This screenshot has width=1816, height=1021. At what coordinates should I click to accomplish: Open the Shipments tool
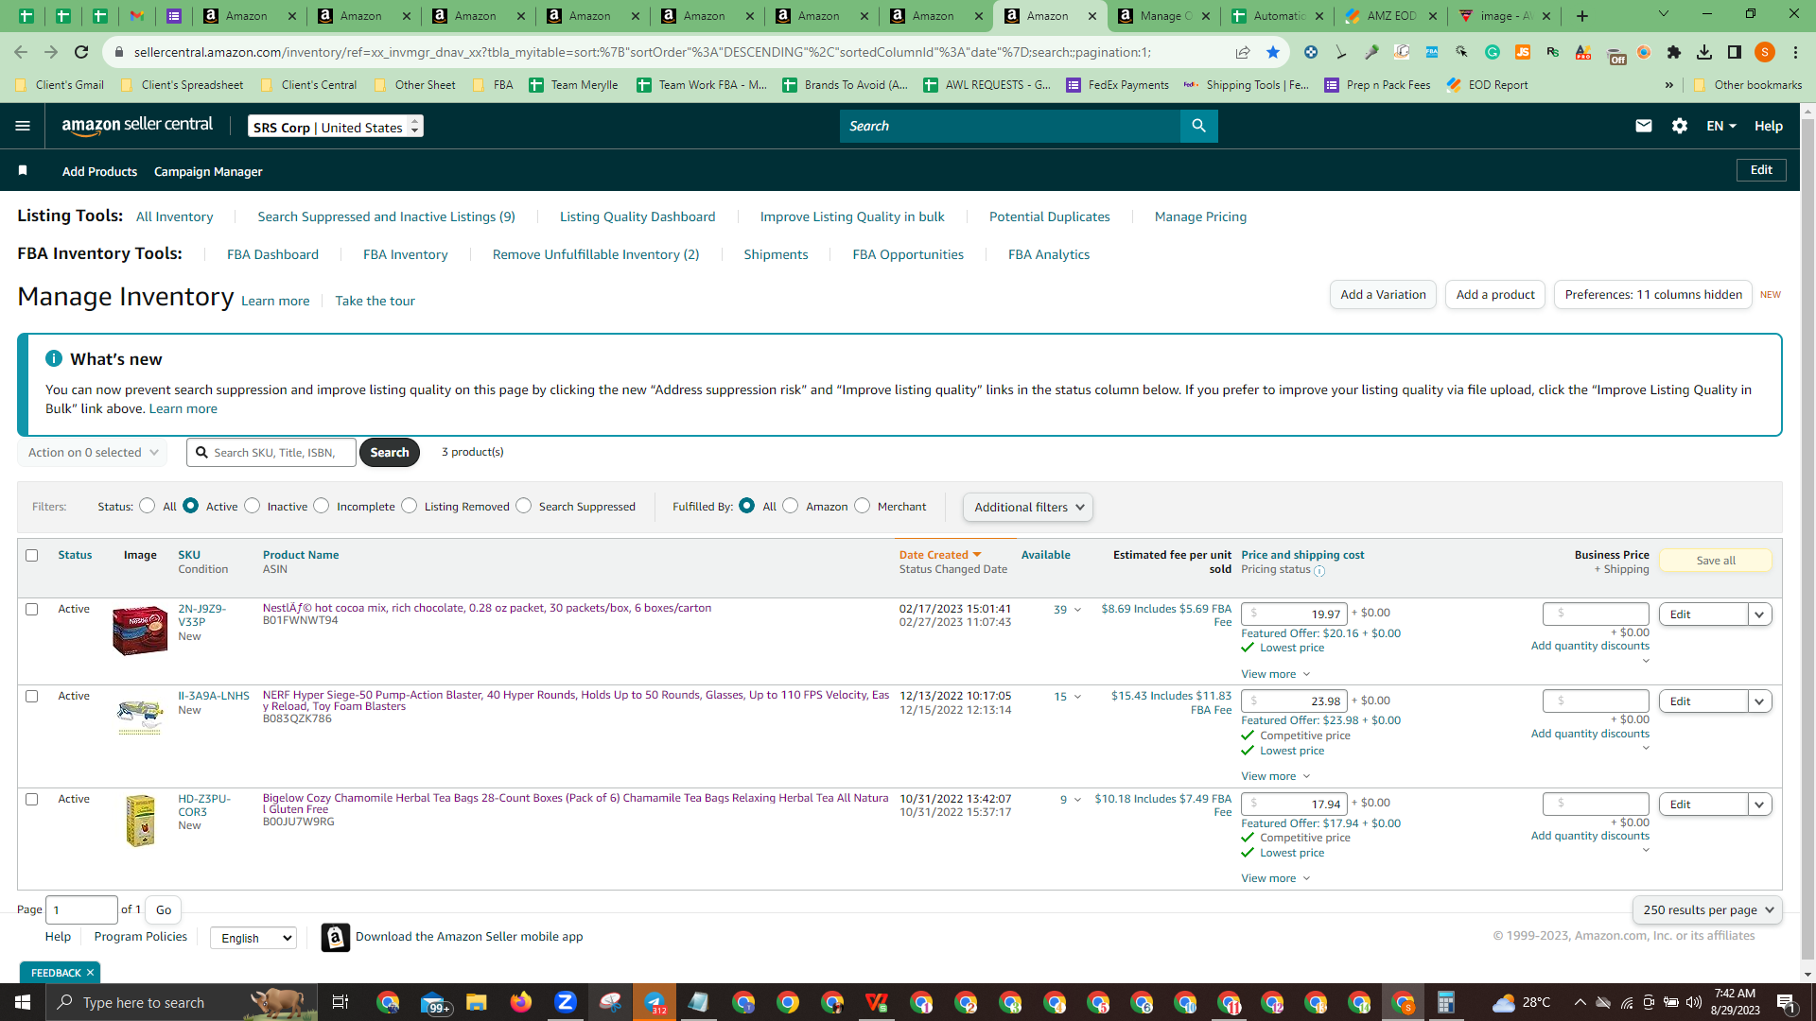pos(776,254)
